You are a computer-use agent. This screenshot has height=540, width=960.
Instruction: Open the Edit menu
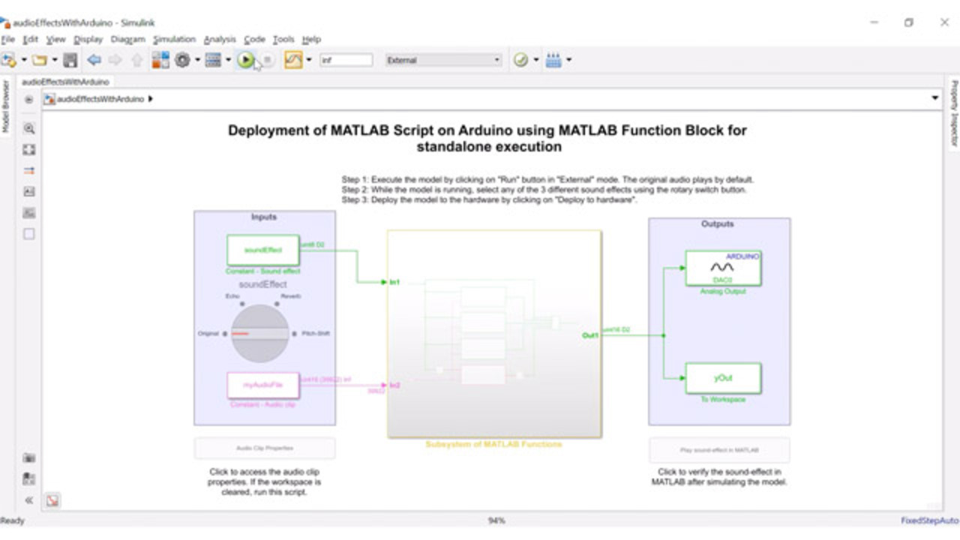tap(31, 39)
